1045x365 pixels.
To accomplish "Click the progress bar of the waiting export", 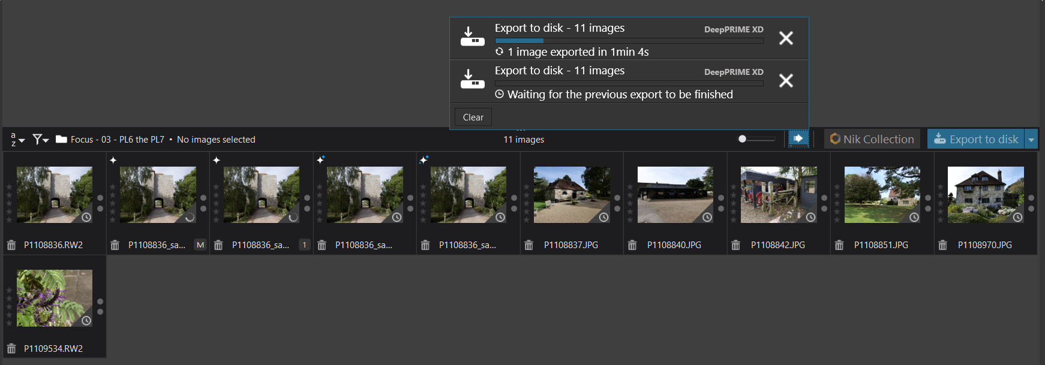I will (x=629, y=83).
